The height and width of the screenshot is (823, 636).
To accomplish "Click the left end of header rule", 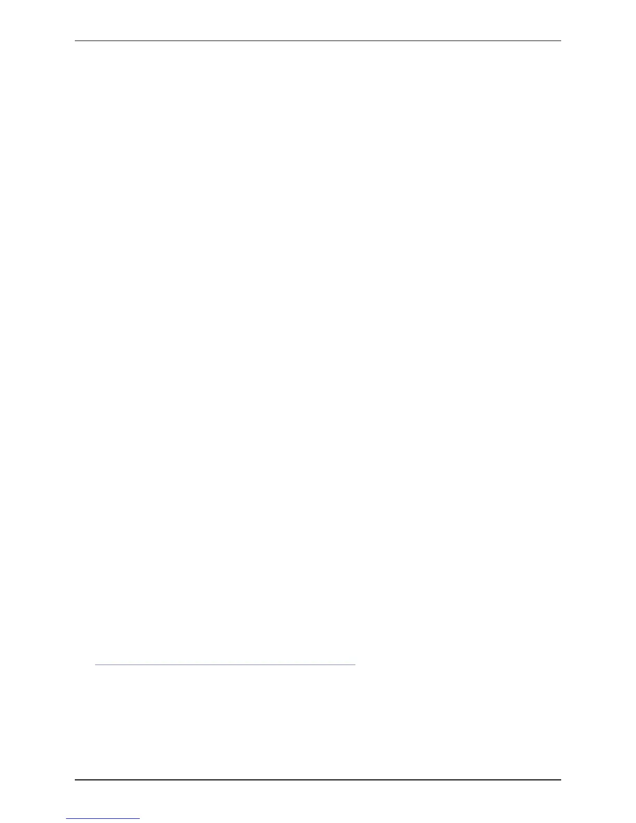I will point(76,41).
